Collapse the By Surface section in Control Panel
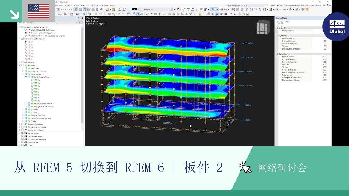 click(x=277, y=54)
